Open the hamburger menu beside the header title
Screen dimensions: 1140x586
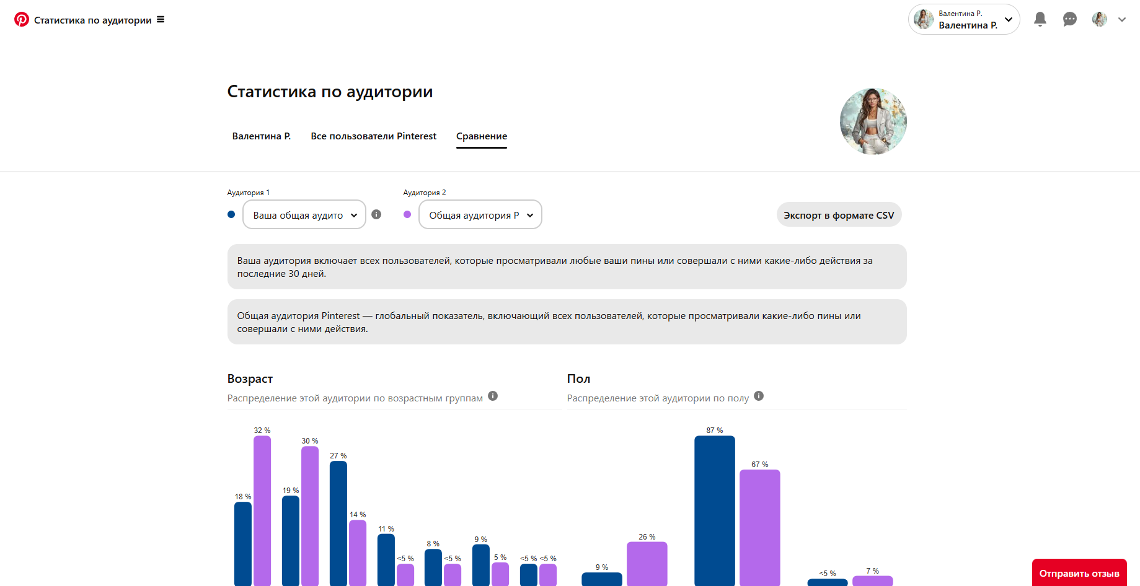[x=161, y=19]
